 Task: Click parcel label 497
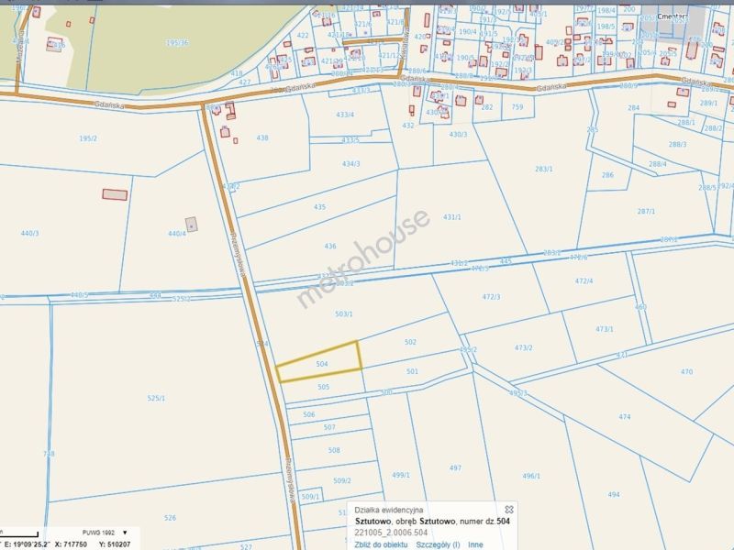(455, 467)
